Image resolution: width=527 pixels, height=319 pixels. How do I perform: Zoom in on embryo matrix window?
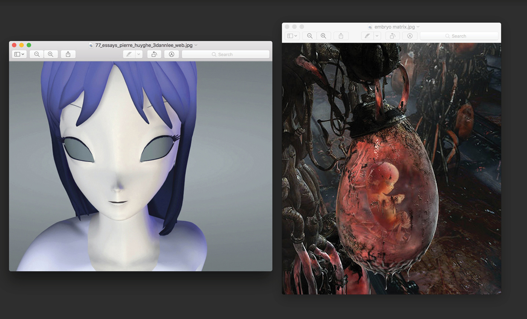(323, 36)
